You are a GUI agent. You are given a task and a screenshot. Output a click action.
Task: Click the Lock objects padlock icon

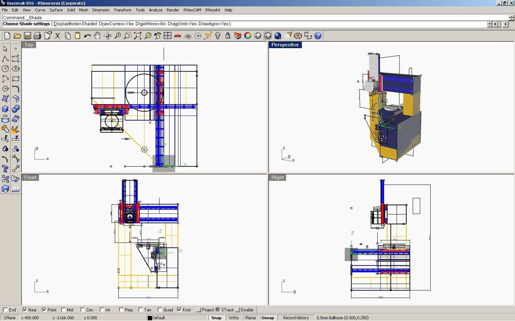pyautogui.click(x=228, y=36)
